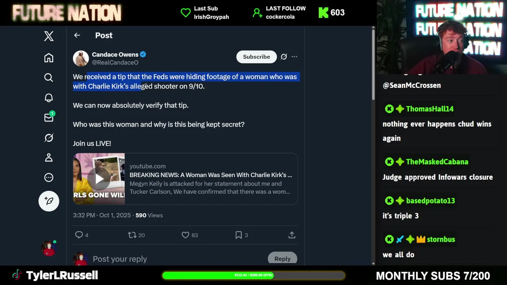Click Kick logo beside 603

tap(323, 13)
